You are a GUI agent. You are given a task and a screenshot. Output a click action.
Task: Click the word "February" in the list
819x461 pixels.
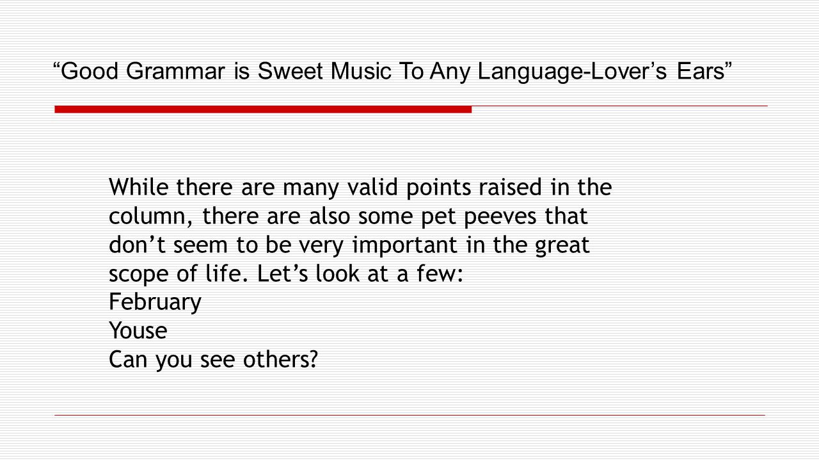[155, 302]
